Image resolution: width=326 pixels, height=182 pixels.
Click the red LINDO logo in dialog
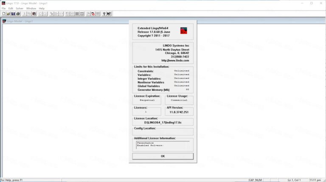point(183,31)
